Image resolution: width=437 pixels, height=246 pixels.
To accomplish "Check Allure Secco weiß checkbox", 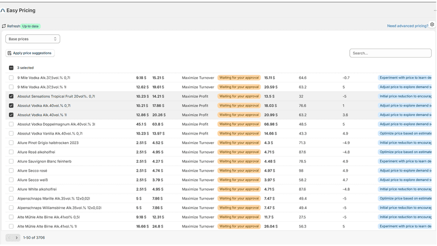I will point(11,180).
